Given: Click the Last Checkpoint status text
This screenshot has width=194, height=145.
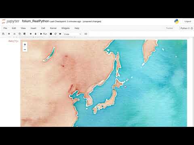Looking at the screenshot, I should point(65,21).
